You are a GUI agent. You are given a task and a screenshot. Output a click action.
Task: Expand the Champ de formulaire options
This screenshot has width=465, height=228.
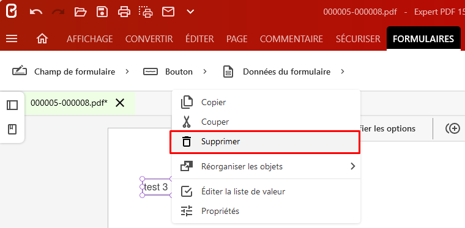[x=127, y=72]
